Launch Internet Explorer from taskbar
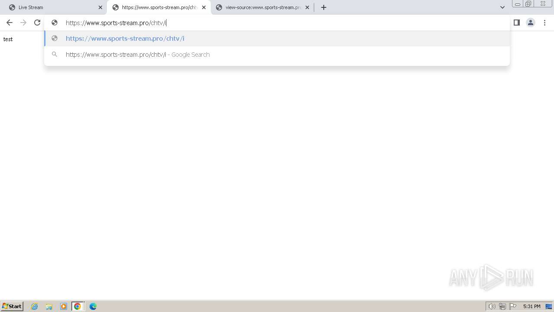 point(35,306)
